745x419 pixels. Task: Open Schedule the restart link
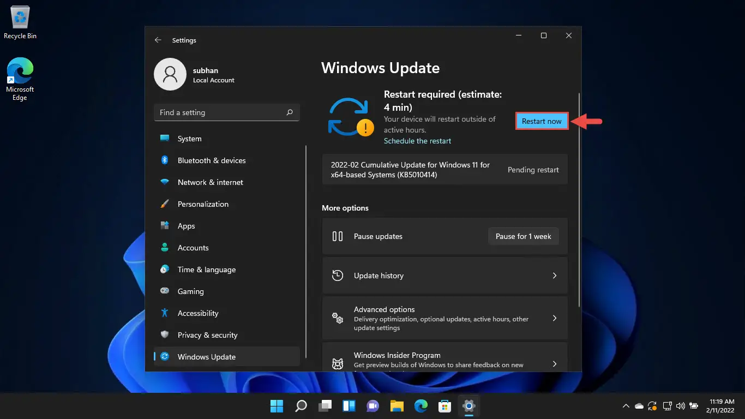click(x=417, y=141)
